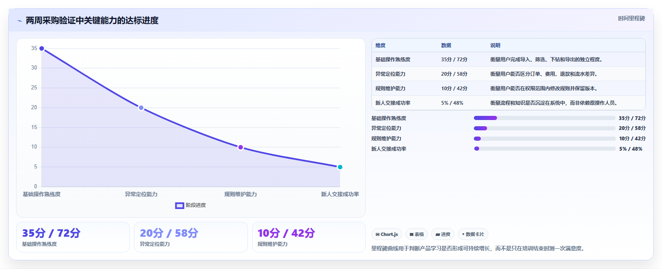Click the footnote beginning 里程碑曲线用于判断
662x269 pixels.
479,249
